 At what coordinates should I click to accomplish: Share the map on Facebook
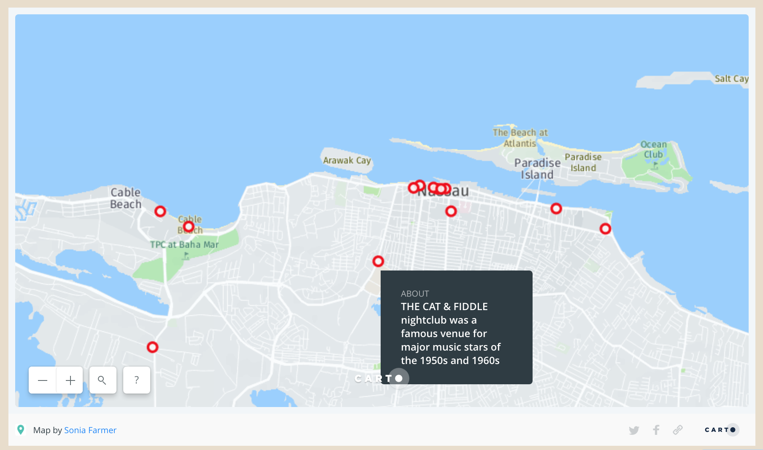pos(656,430)
